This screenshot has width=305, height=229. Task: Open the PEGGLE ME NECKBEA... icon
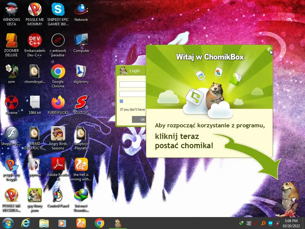click(11, 195)
